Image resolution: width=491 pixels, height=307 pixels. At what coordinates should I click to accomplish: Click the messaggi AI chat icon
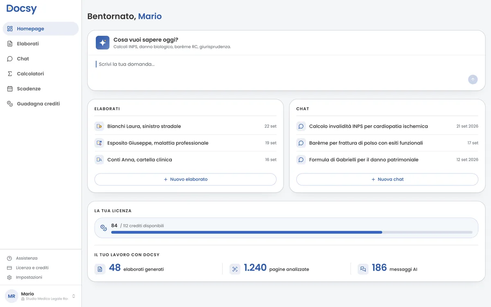(363, 269)
